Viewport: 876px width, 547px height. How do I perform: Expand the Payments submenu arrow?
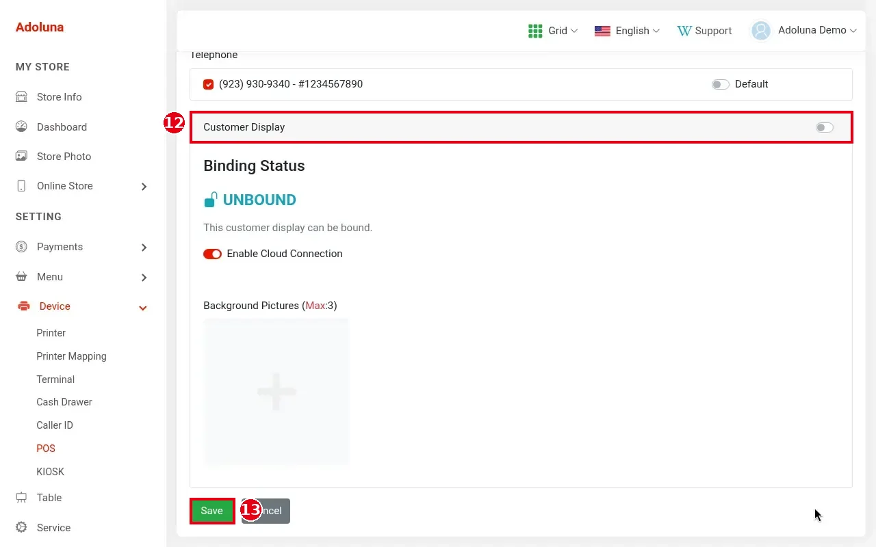(x=144, y=248)
